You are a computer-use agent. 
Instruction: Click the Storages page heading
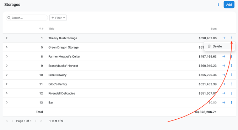tap(12, 5)
